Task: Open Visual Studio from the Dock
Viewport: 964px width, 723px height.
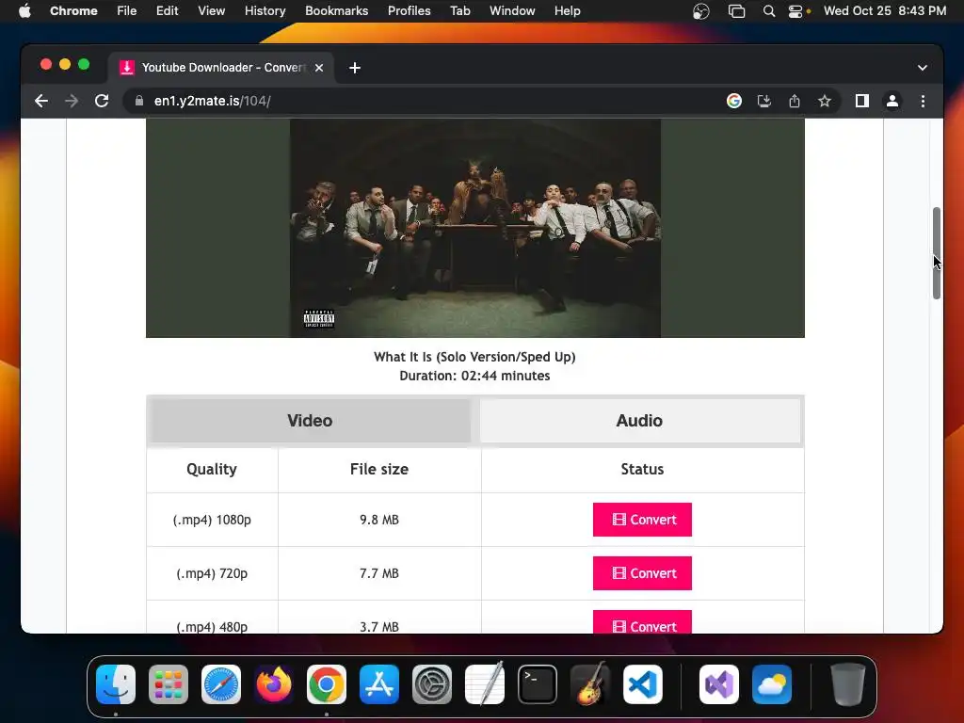Action: [x=719, y=684]
